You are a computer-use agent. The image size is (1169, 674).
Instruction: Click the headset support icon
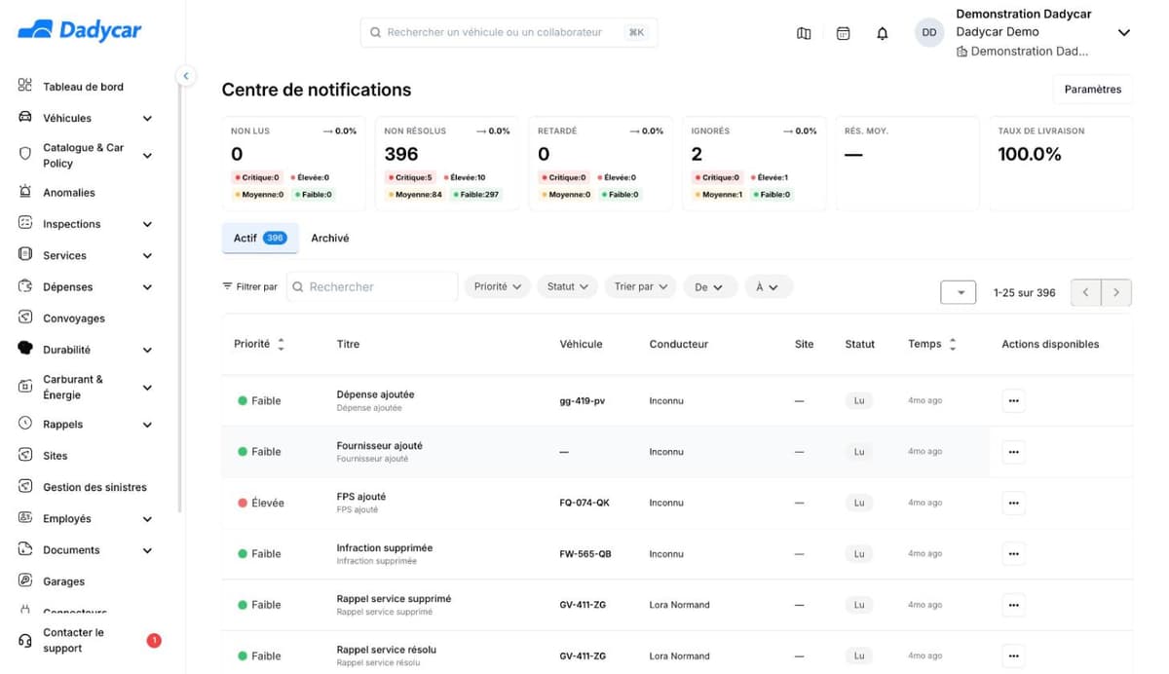25,640
